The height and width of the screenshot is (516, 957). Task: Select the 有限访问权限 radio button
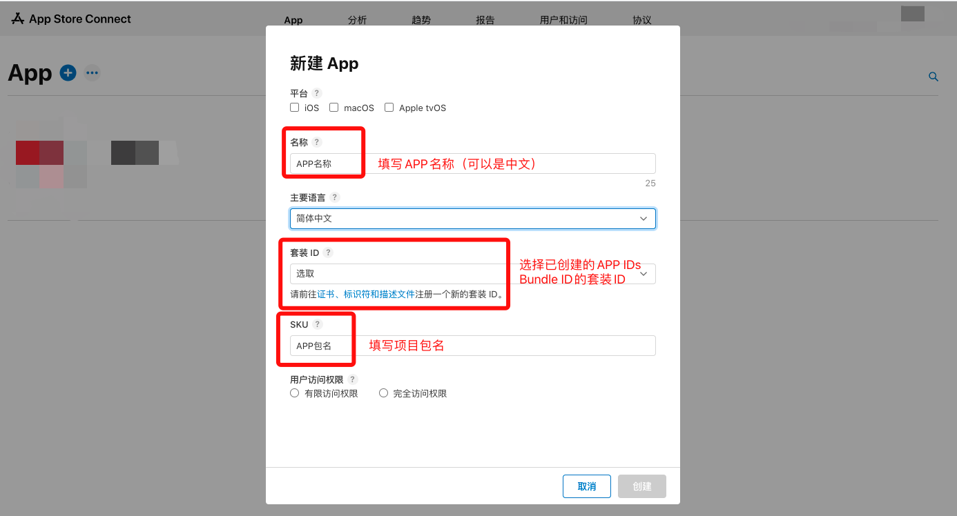point(295,393)
